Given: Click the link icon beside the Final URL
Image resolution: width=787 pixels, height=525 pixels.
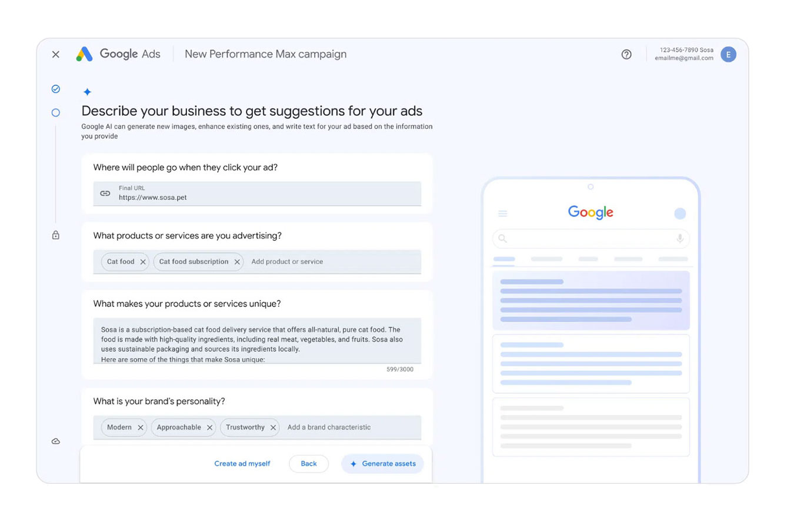Looking at the screenshot, I should (x=105, y=193).
